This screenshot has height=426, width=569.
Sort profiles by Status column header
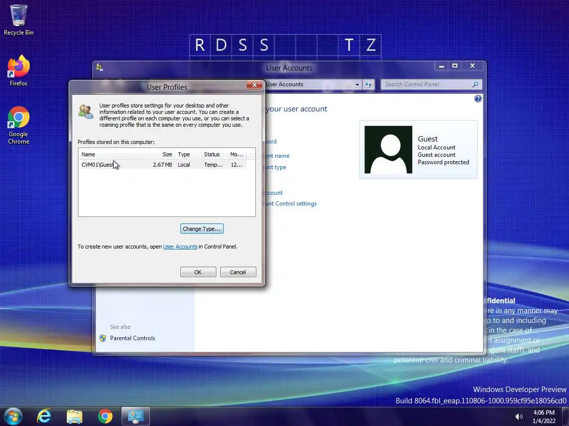pyautogui.click(x=214, y=154)
